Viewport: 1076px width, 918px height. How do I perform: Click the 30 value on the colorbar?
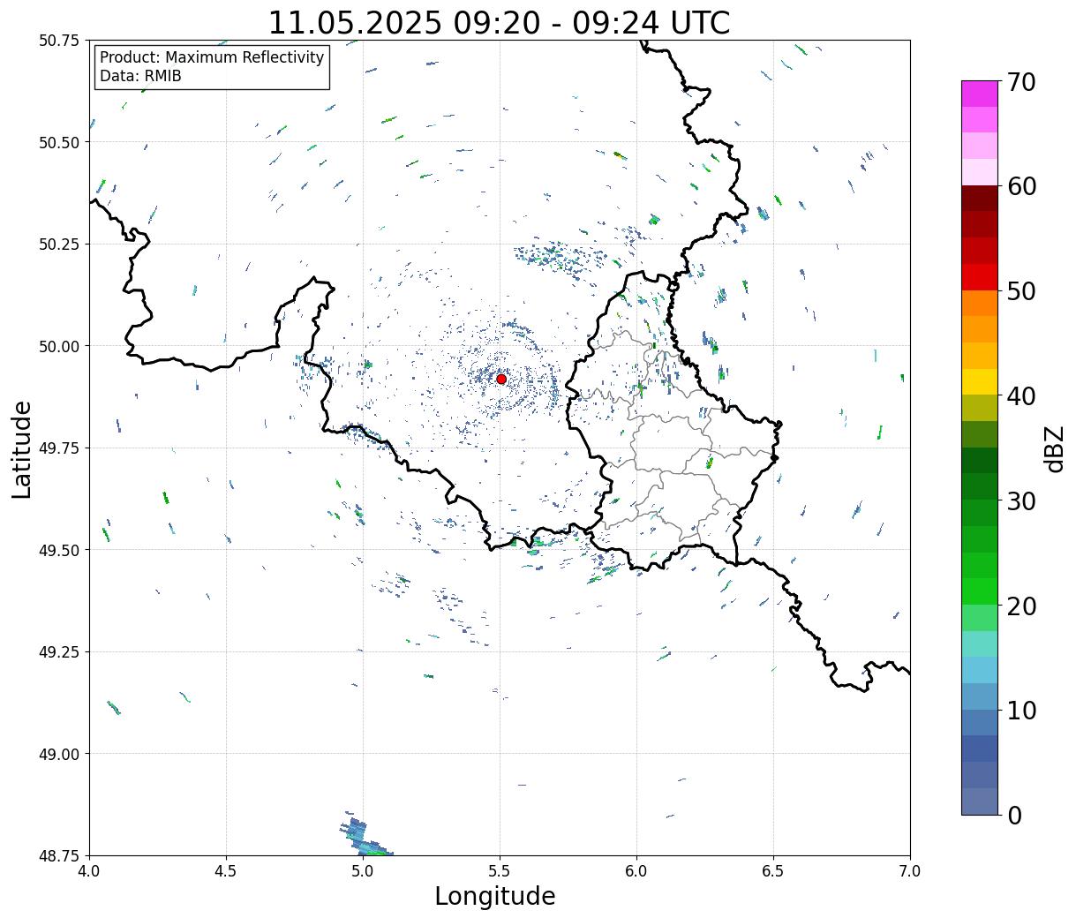[x=1020, y=500]
